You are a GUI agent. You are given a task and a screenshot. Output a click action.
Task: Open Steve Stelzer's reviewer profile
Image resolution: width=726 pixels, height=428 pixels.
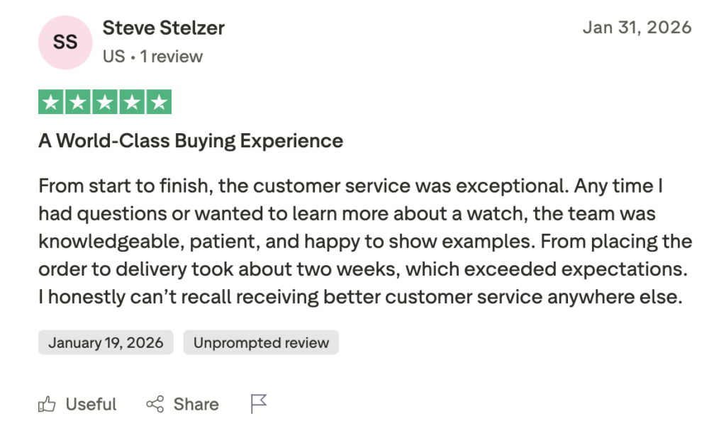pyautogui.click(x=163, y=28)
